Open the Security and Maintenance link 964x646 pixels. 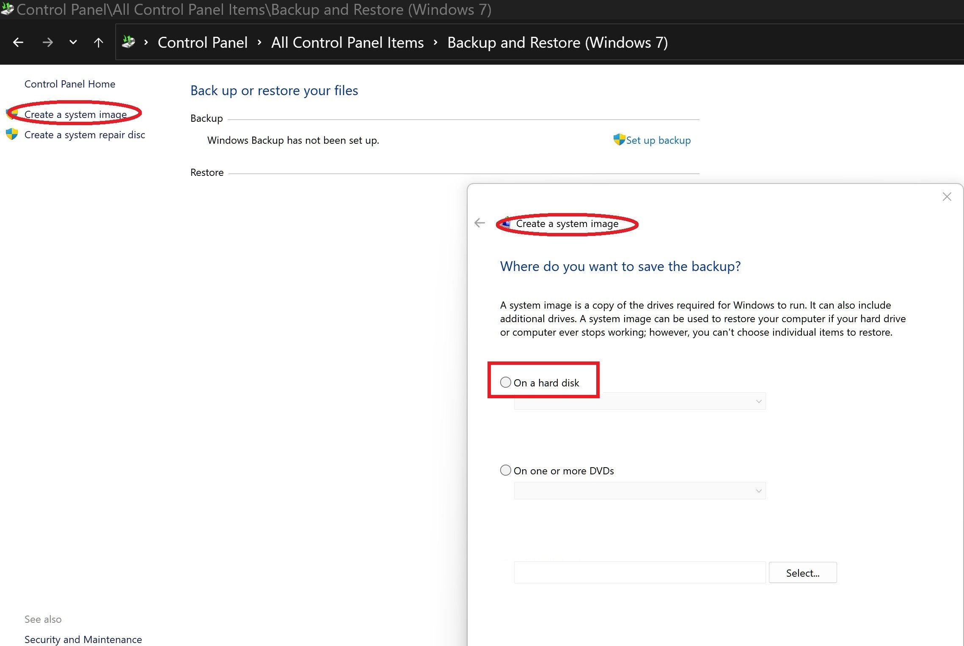pyautogui.click(x=83, y=639)
